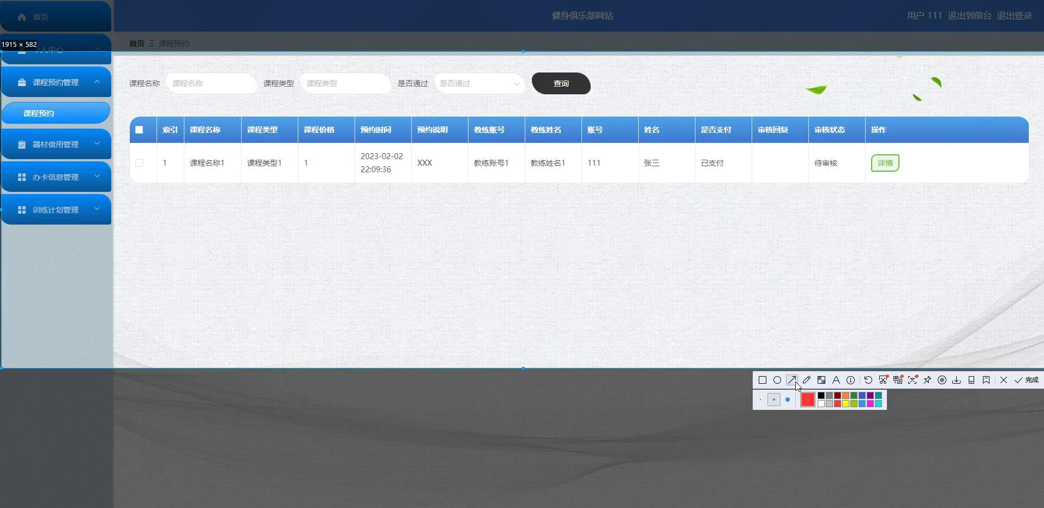Click the grid icon of 训练计划管理
This screenshot has width=1044, height=508.
coord(22,210)
